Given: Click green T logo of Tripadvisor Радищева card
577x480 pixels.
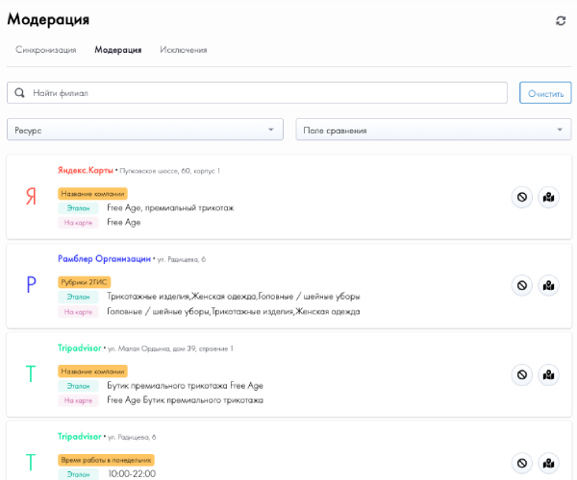Looking at the screenshot, I should tap(31, 463).
